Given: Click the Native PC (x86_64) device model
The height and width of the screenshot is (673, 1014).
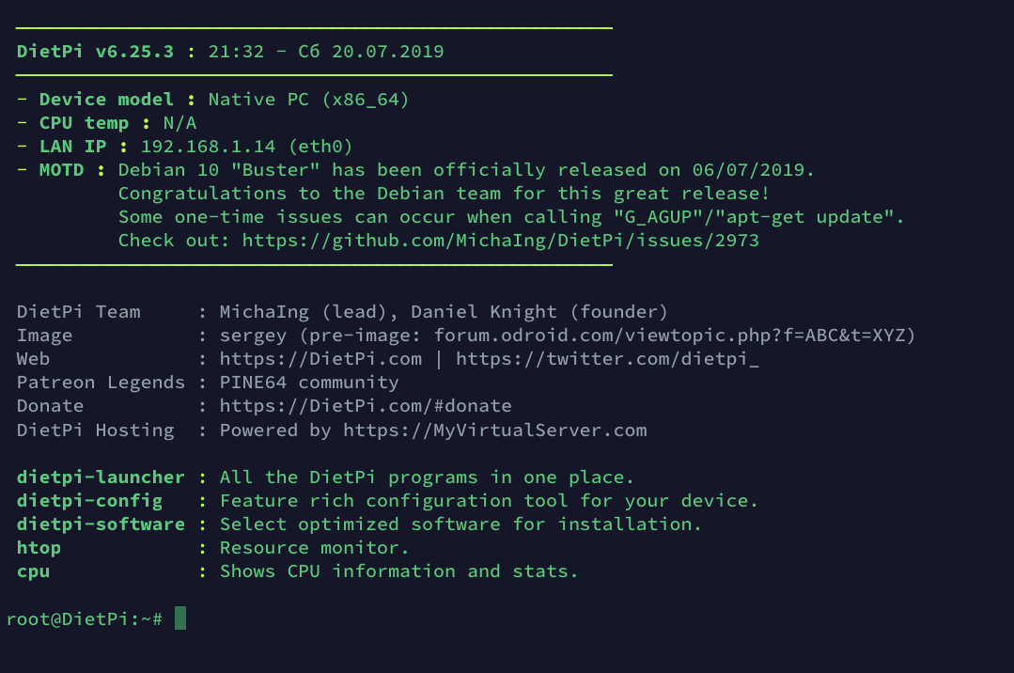Looking at the screenshot, I should (308, 100).
